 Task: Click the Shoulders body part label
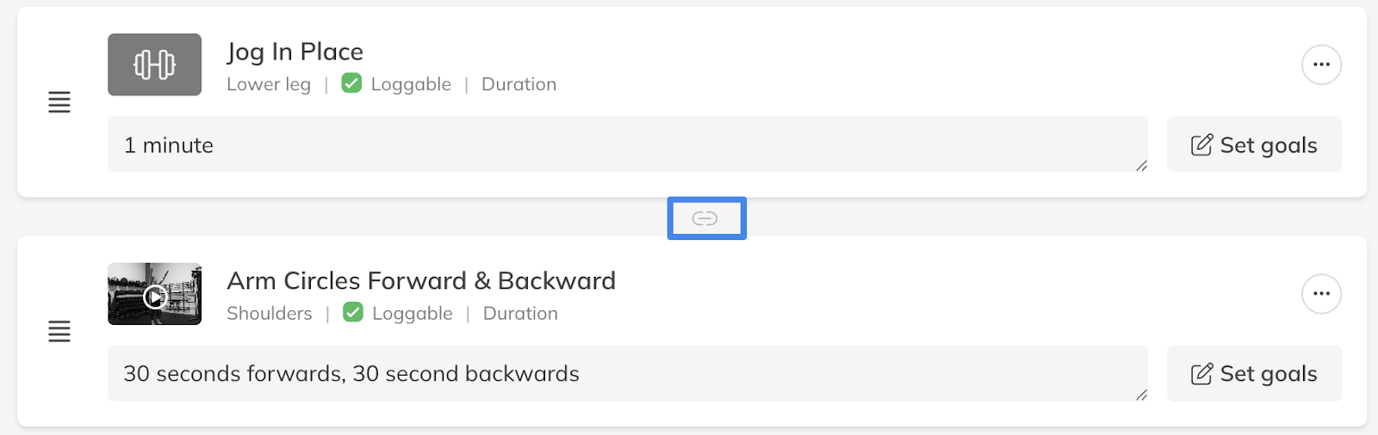pos(270,314)
